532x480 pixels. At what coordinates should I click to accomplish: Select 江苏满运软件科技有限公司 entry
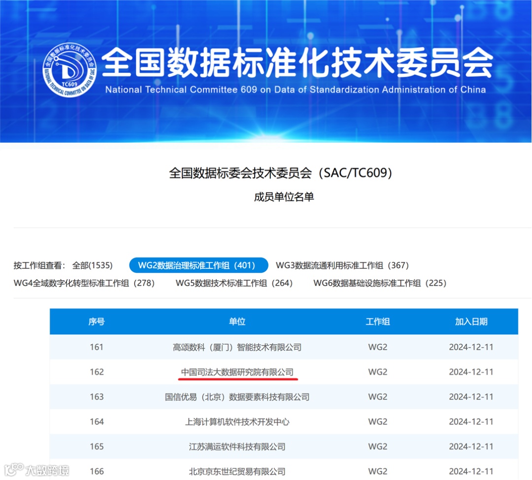[x=237, y=447]
